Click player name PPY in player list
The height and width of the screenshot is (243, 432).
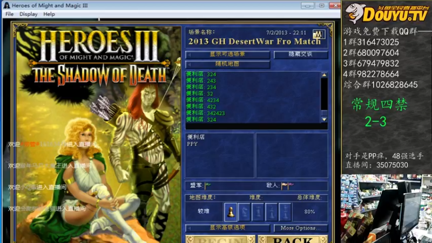[x=192, y=144]
